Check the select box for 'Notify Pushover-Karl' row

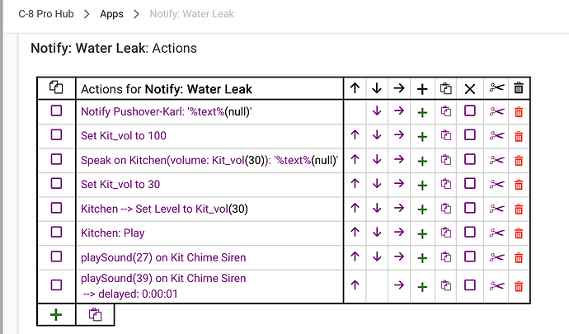[x=56, y=111]
